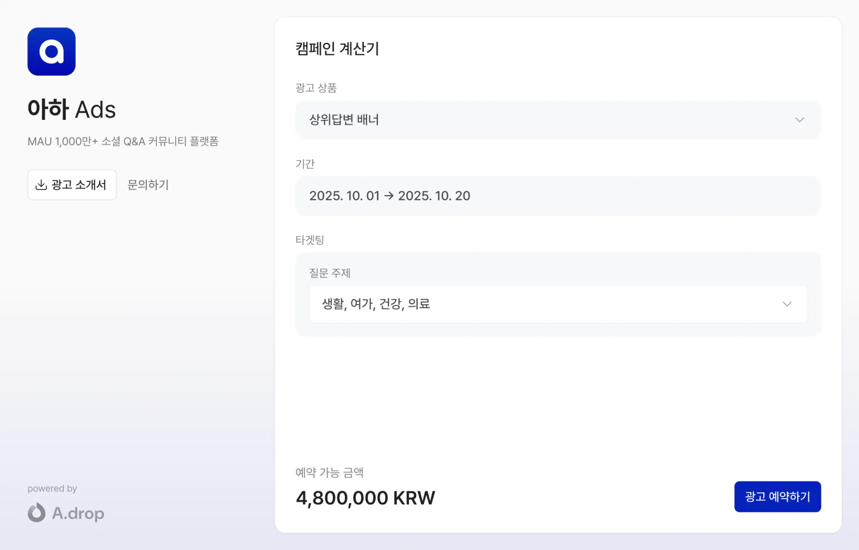Click the arrow between the two dates
This screenshot has width=859, height=550.
tap(389, 196)
